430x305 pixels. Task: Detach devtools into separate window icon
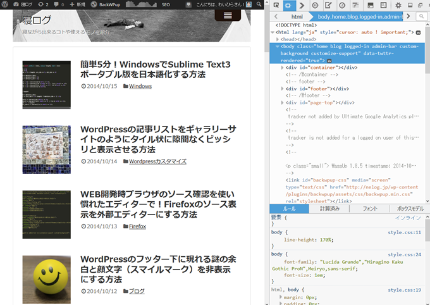[x=420, y=5]
